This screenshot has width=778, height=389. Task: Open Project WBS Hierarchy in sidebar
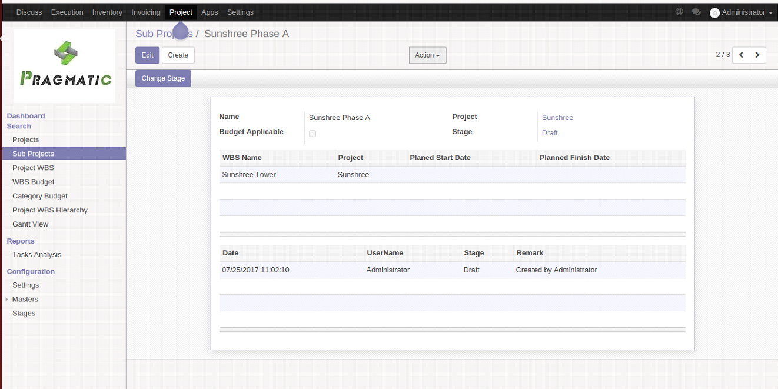tap(49, 210)
